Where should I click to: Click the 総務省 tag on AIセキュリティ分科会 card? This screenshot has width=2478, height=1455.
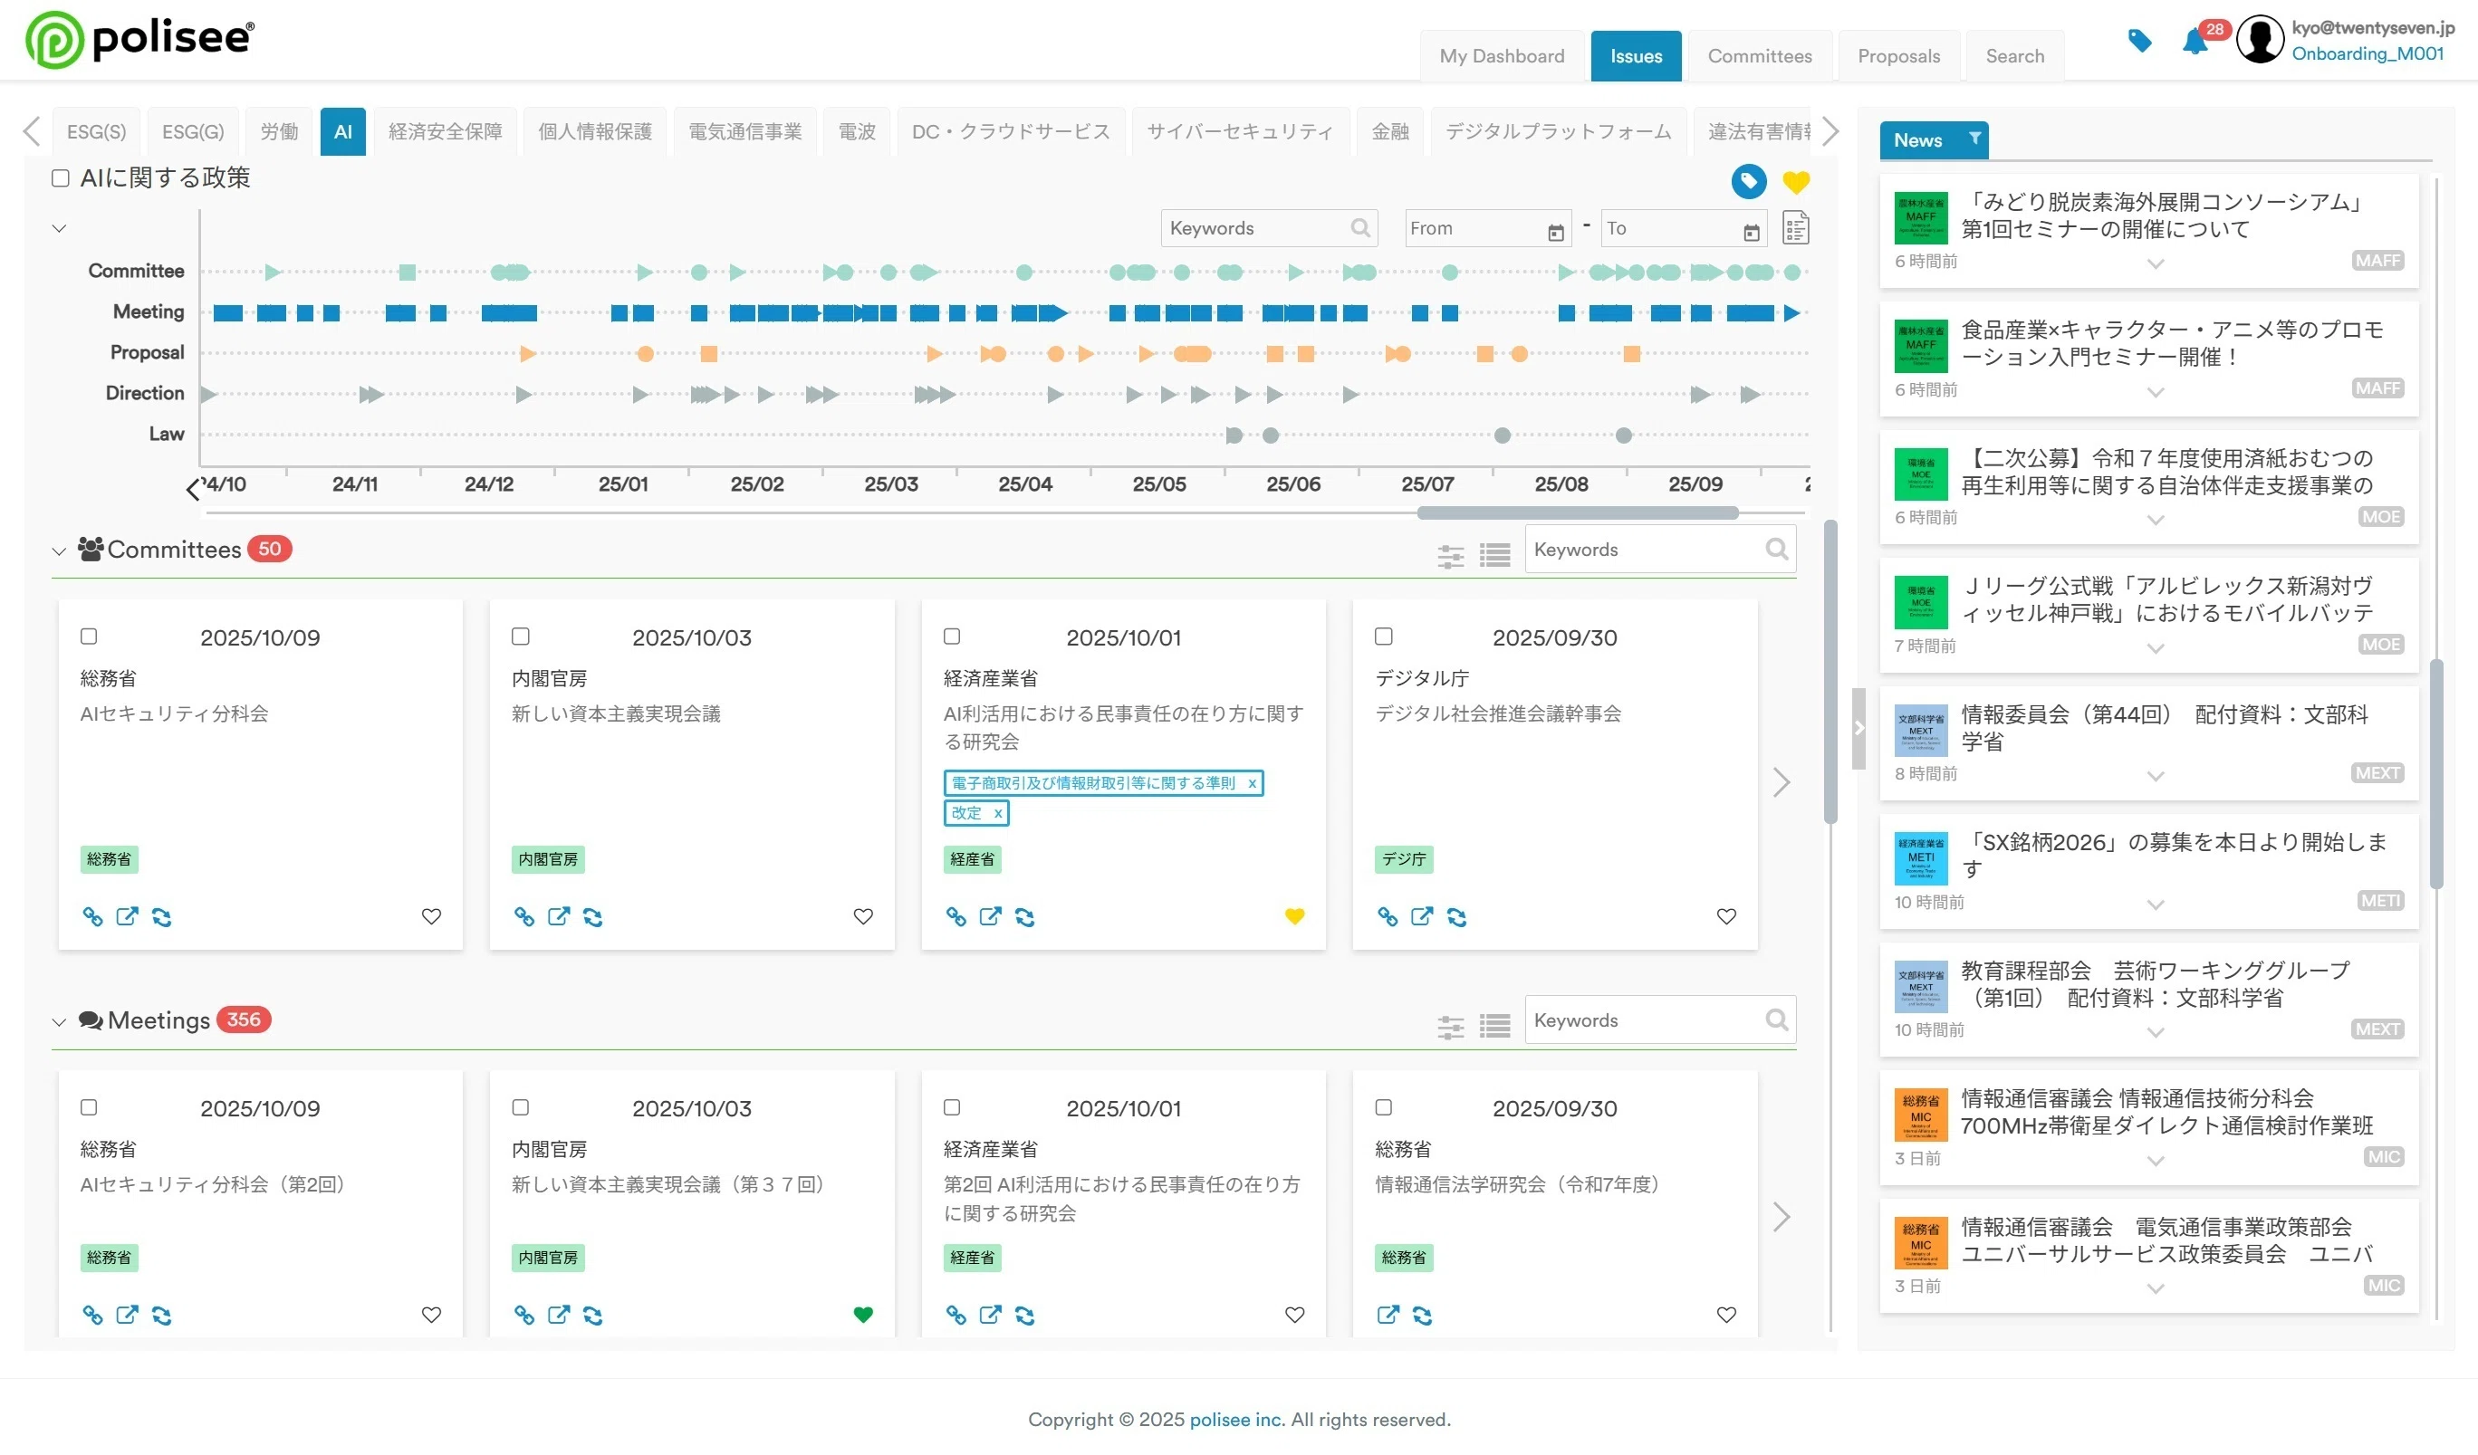pyautogui.click(x=108, y=859)
